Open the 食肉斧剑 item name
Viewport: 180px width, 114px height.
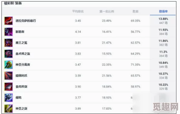pyautogui.click(x=21, y=87)
